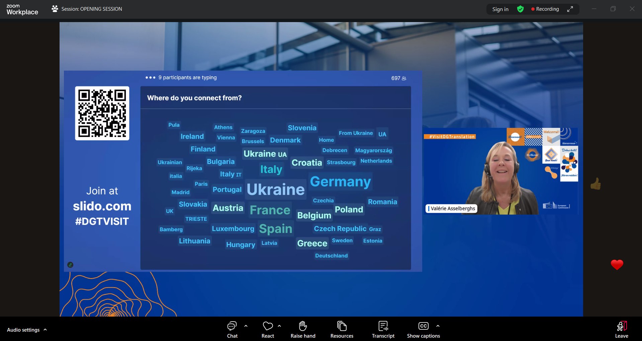Open the Chat panel
Image resolution: width=642 pixels, height=341 pixels.
coord(232,330)
